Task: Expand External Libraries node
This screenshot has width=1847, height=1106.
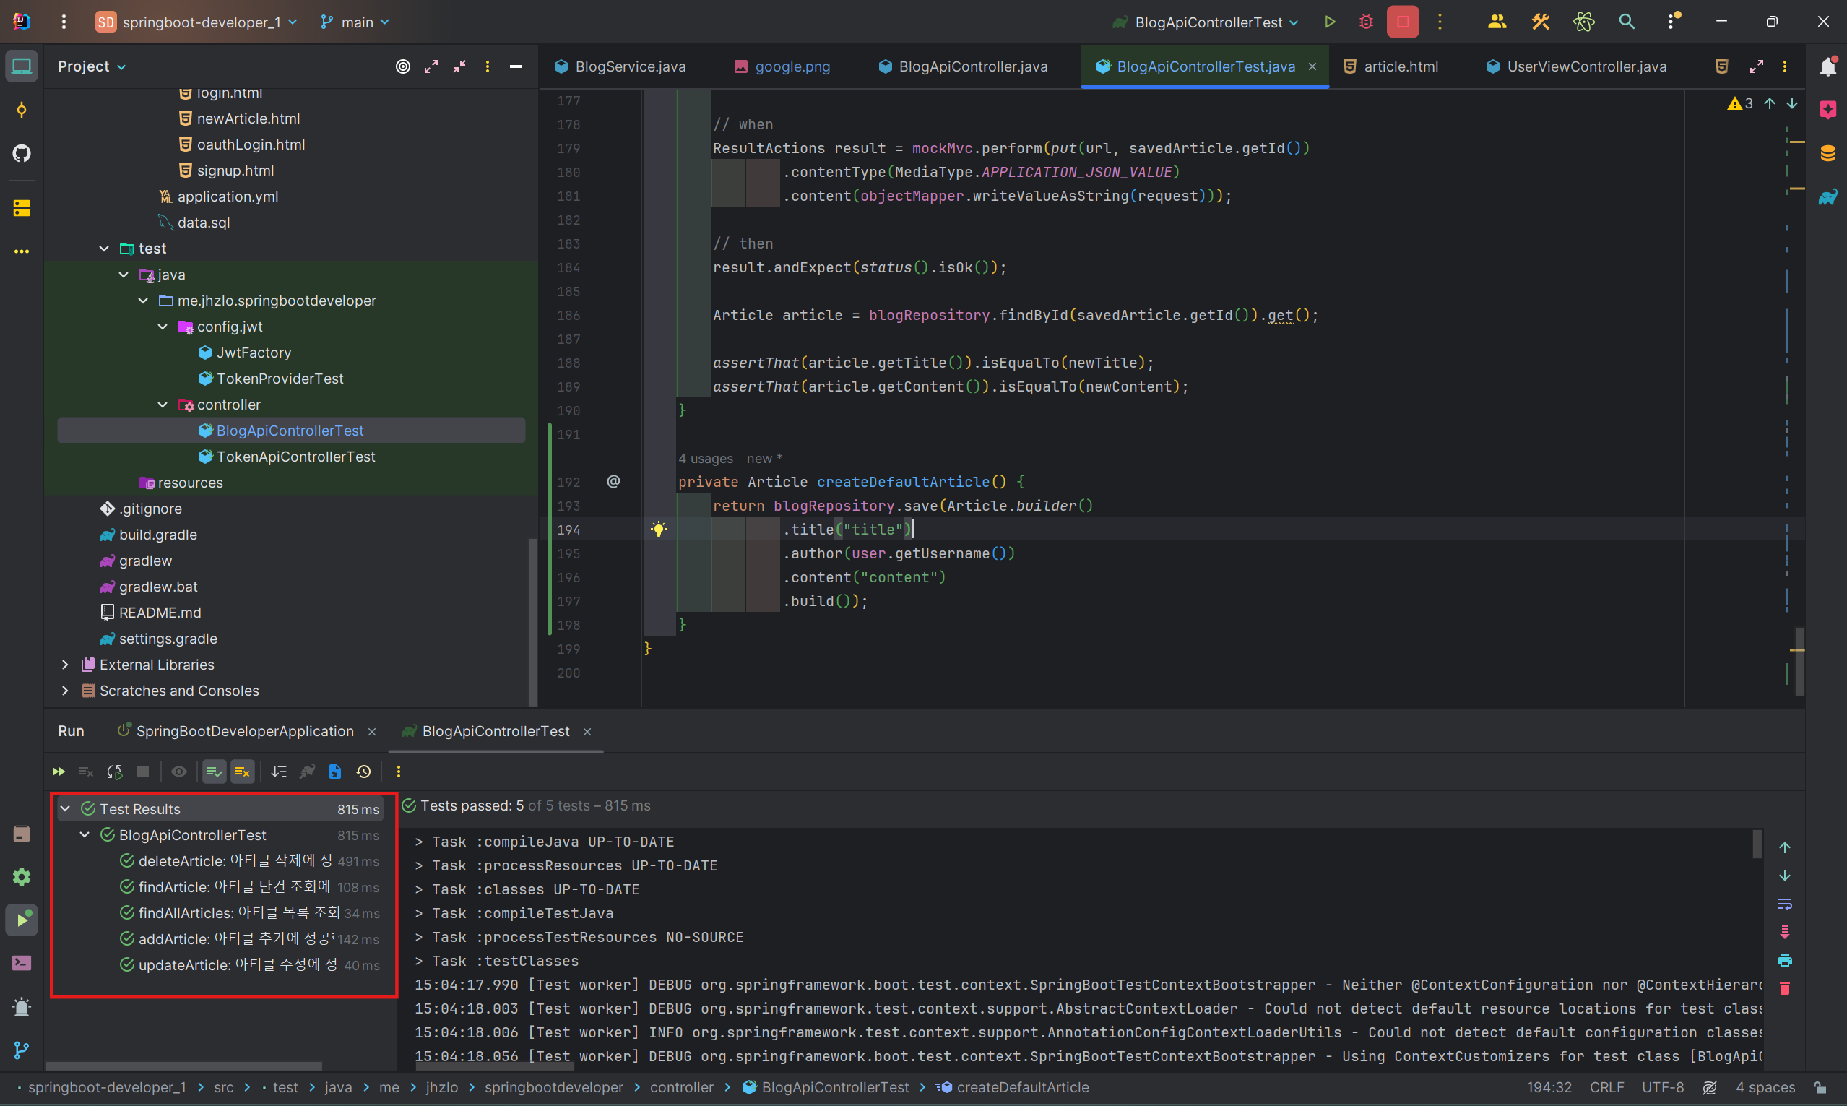Action: point(66,665)
